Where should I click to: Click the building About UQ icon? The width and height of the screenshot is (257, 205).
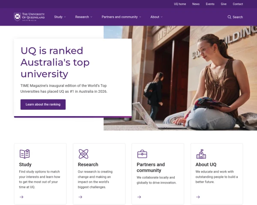(x=201, y=154)
